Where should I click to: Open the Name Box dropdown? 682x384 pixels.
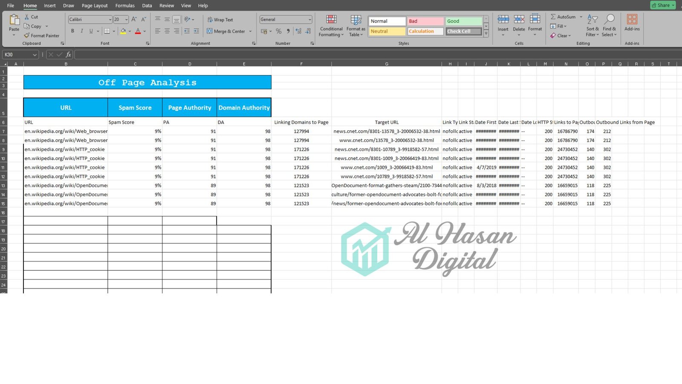click(x=35, y=55)
